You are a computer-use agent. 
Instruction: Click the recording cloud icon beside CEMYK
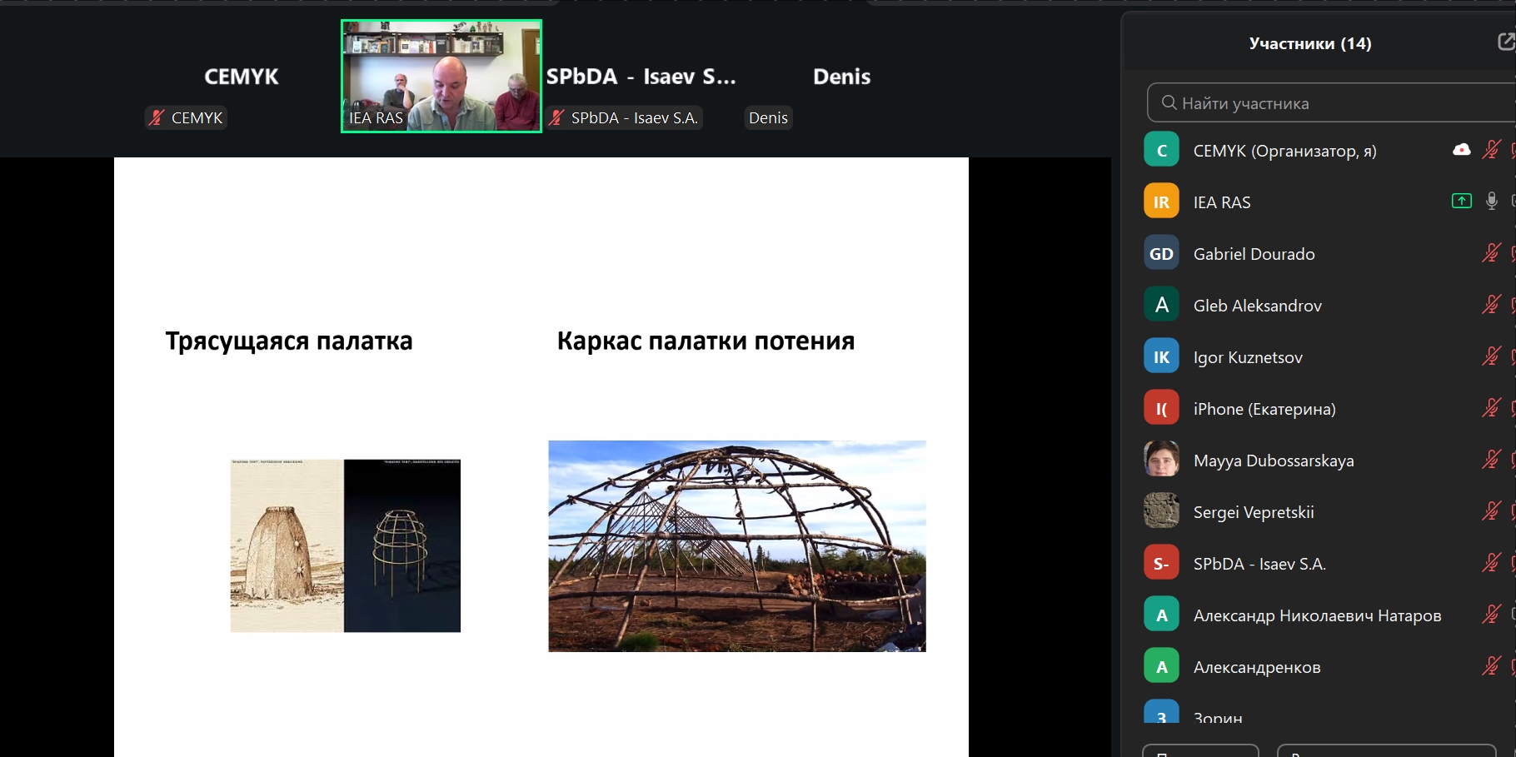point(1461,150)
